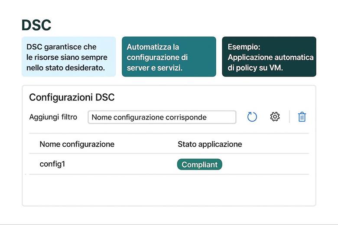Focus the Nome configurazione corrisponde filter field

(162, 117)
